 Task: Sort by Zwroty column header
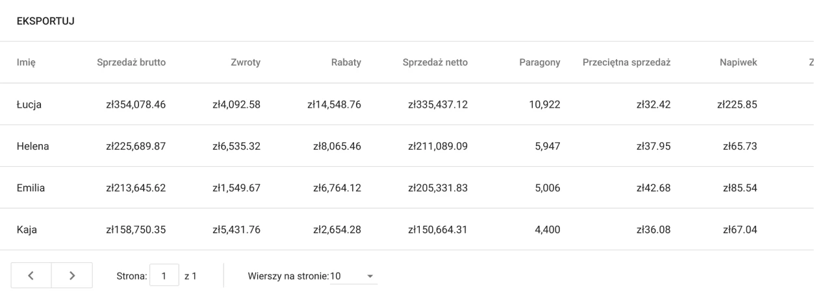click(246, 62)
